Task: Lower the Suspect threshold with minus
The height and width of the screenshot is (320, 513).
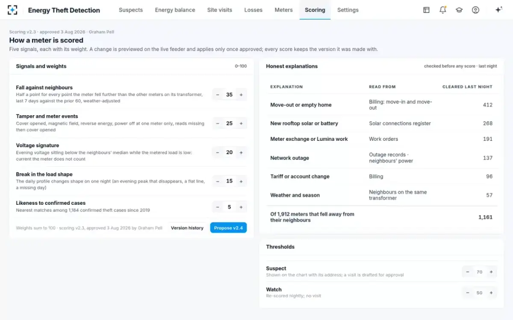Action: click(x=468, y=272)
